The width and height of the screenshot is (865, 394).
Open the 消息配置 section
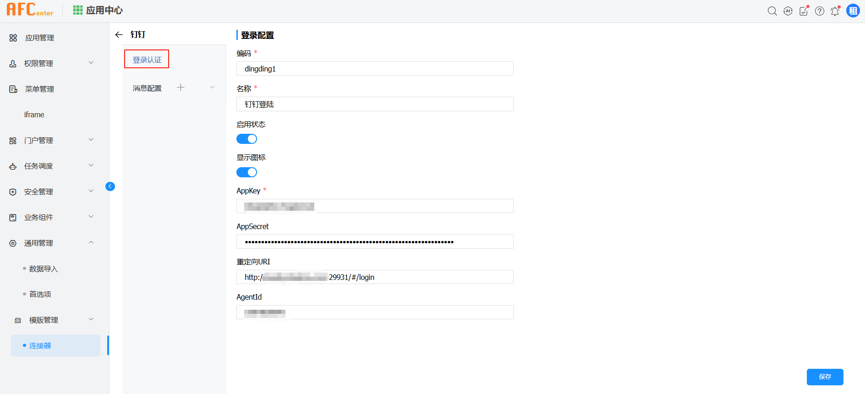point(147,88)
